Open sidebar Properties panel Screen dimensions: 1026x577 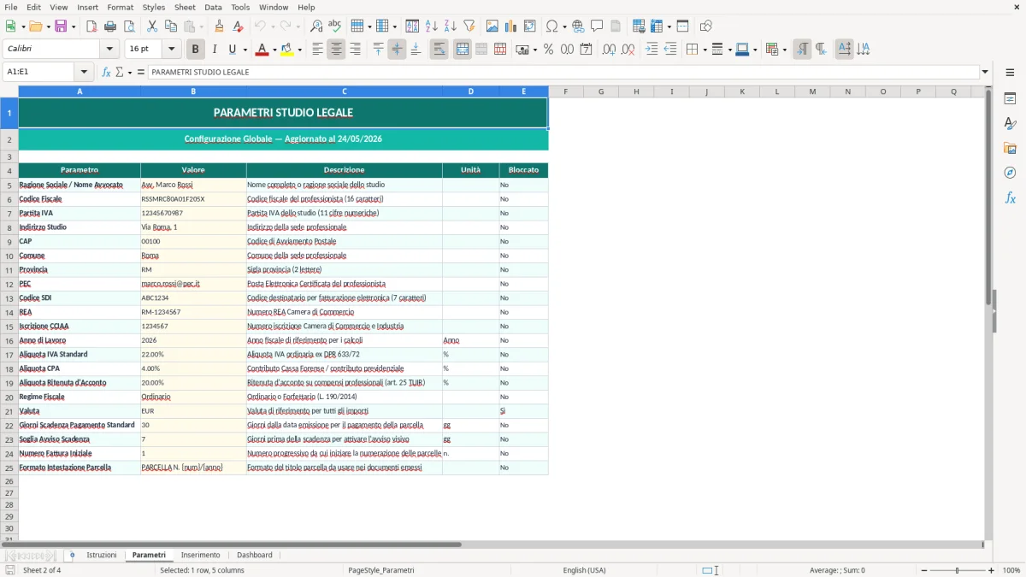(x=1010, y=99)
